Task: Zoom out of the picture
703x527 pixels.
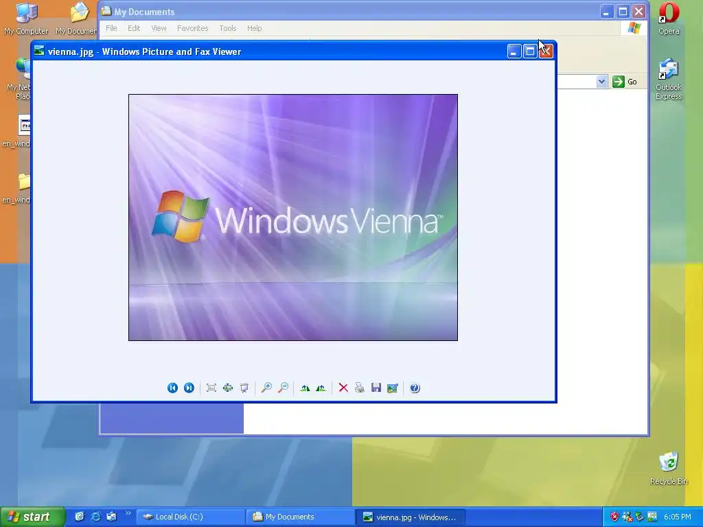Action: tap(283, 388)
